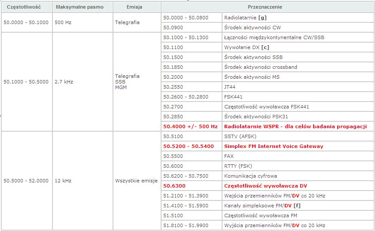The image size is (375, 231).
Task: Click the Przeznaczenie column header
Action: tap(265, 7)
